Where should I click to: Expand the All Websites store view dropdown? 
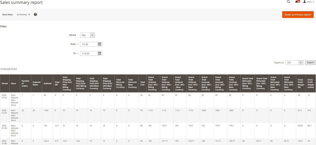click(x=23, y=15)
